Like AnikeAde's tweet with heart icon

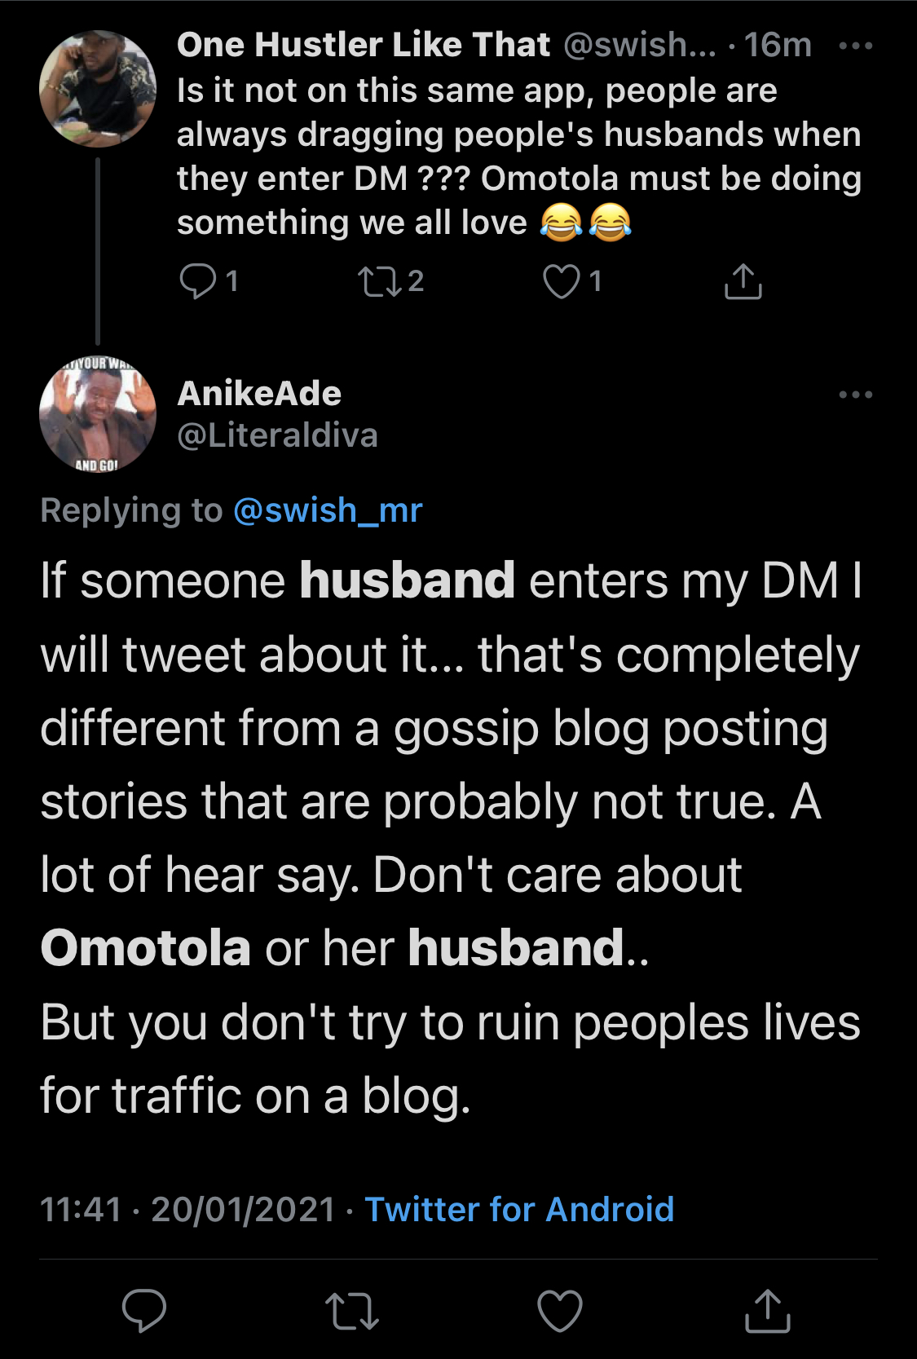(560, 1310)
